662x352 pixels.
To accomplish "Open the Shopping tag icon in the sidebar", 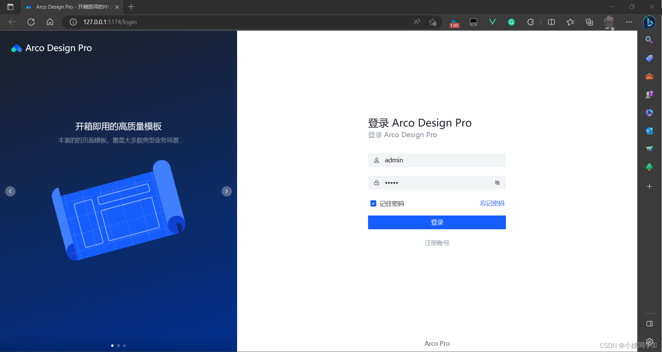I will click(649, 58).
